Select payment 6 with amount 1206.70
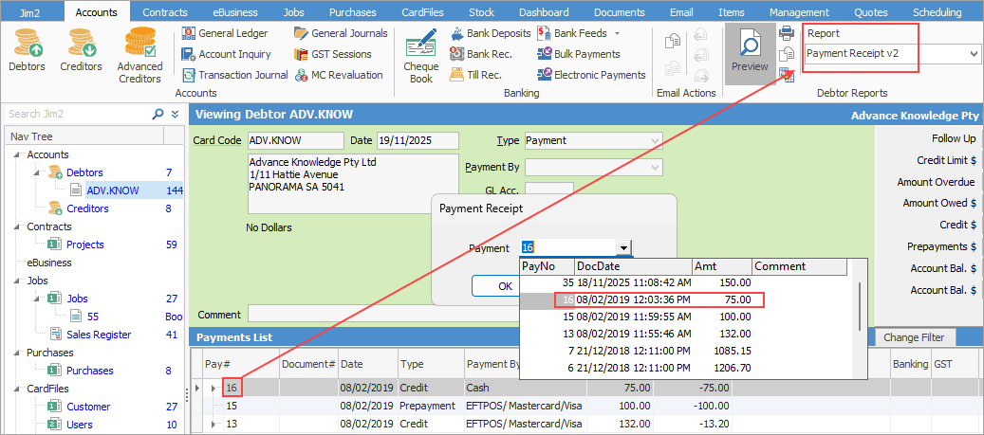984x435 pixels. 684,368
